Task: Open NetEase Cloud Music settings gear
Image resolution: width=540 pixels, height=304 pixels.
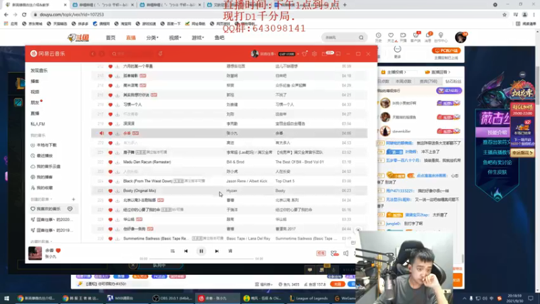Action: click(315, 54)
